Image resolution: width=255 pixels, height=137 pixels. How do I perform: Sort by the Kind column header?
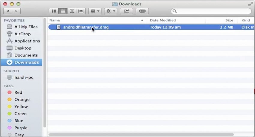[246, 20]
